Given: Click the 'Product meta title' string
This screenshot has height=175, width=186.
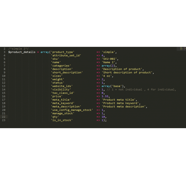Looking at the screenshot, I should pos(118,100).
